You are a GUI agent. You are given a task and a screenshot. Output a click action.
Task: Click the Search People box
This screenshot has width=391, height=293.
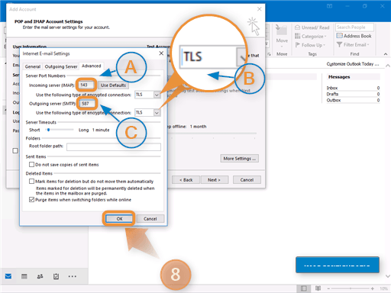354,27
